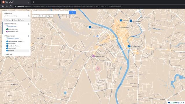Select the Add directions tool
185x104 pixels.
tap(48, 16)
